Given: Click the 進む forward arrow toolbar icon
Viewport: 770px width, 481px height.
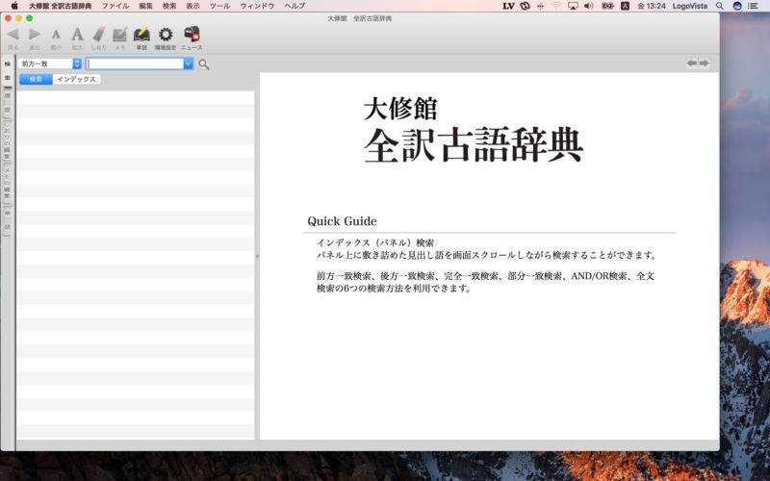Looking at the screenshot, I should pyautogui.click(x=35, y=35).
